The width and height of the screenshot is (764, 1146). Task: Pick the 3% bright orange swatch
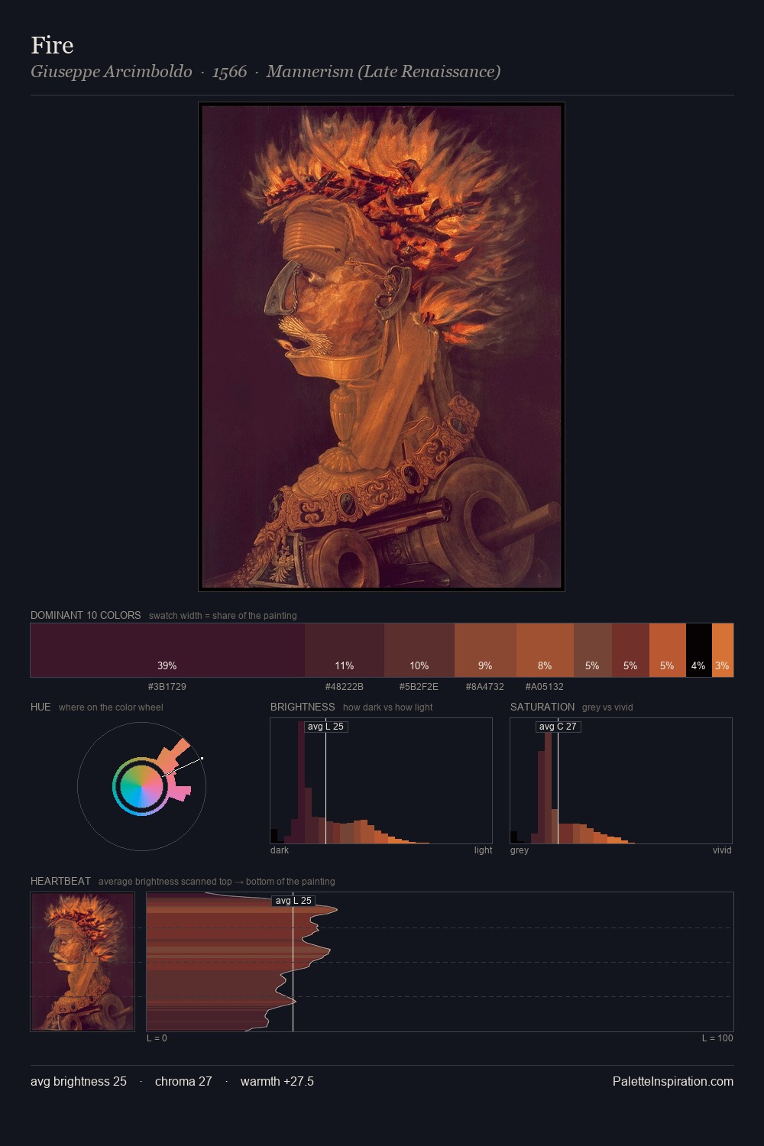coord(723,650)
